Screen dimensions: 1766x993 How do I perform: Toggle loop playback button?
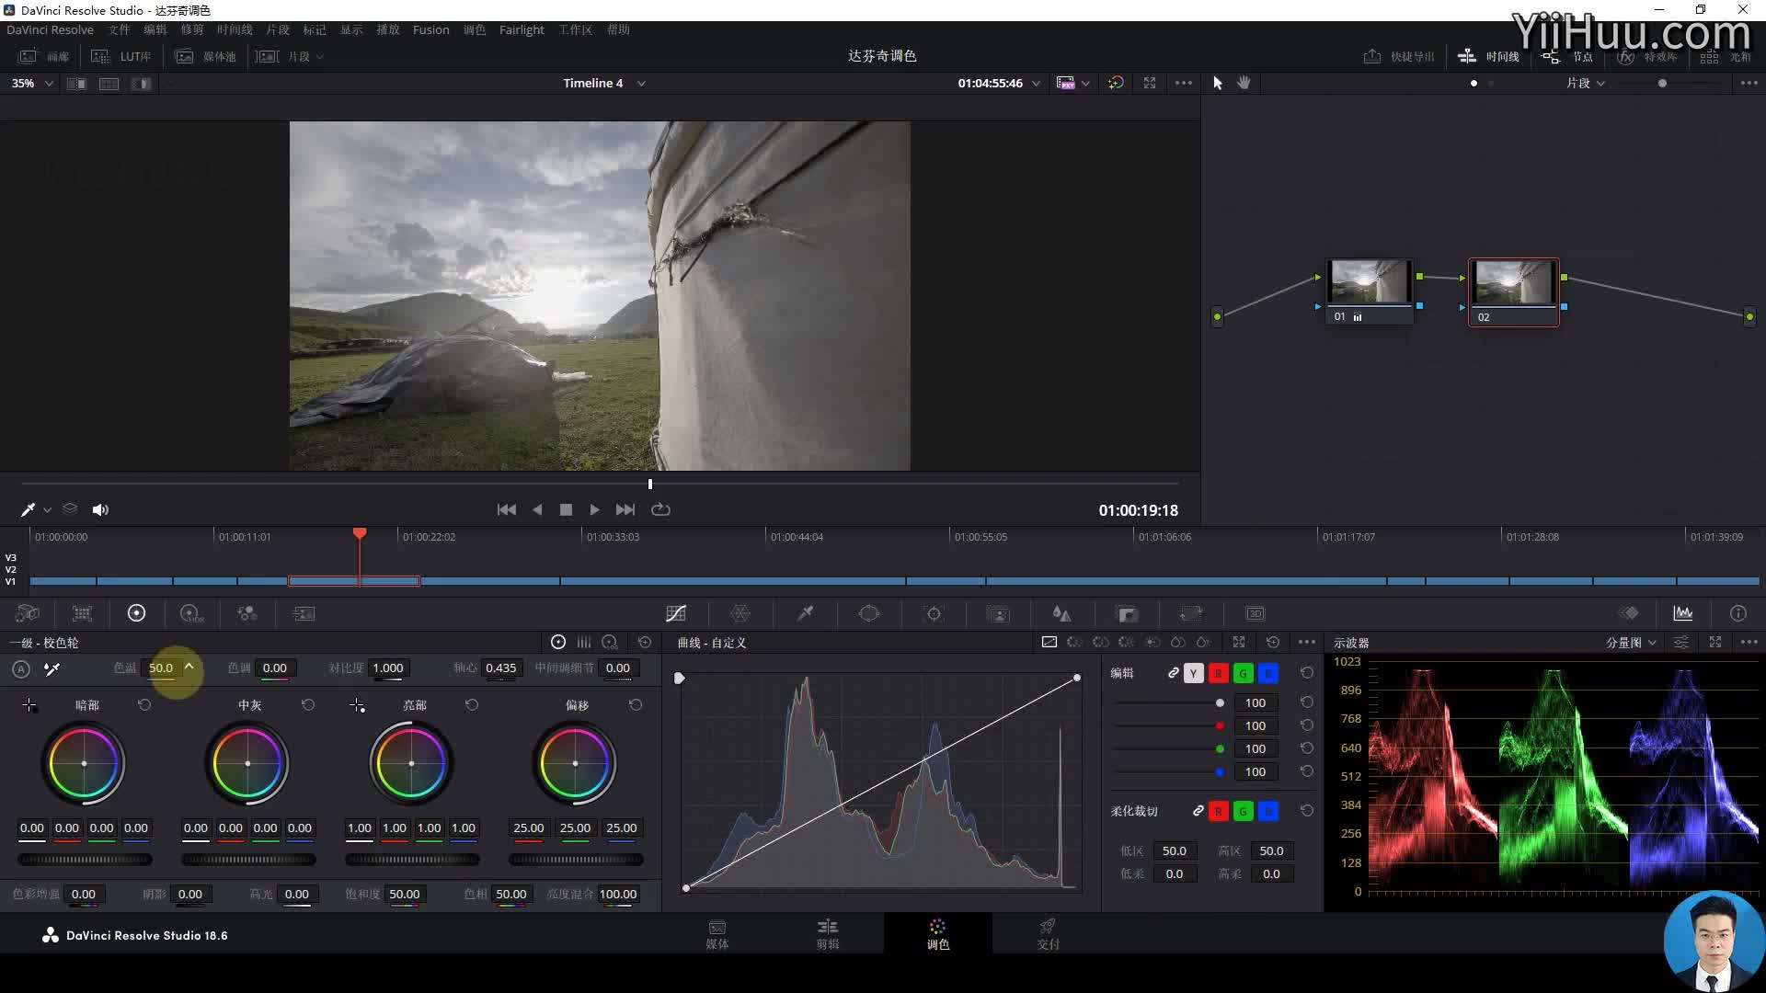[x=660, y=509]
